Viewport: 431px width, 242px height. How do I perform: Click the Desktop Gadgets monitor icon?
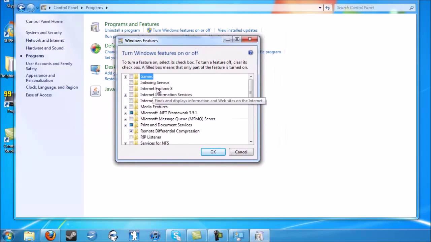95,69
